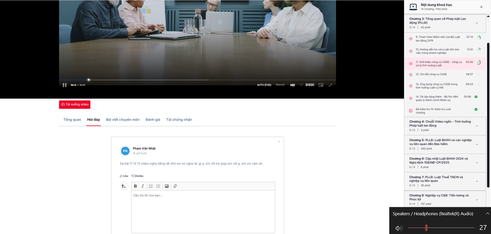Click the course content video icon in header
Image resolution: width=491 pixels, height=234 pixels.
click(x=413, y=7)
